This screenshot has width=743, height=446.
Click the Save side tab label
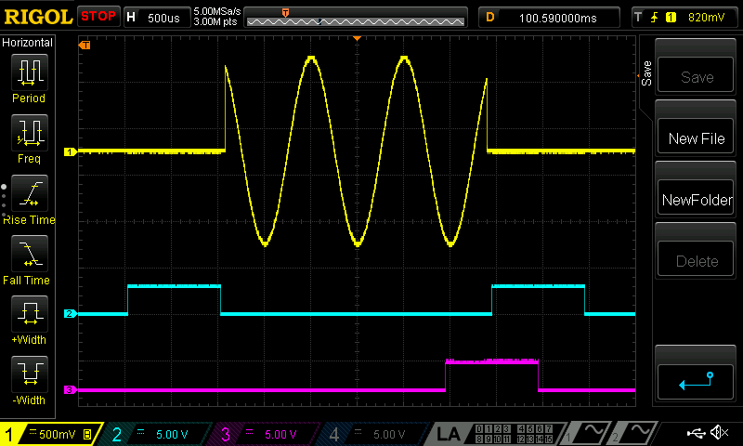646,73
